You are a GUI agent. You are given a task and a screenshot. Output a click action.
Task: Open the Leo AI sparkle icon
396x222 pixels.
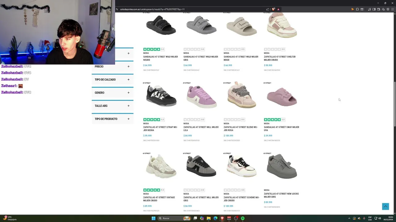[383, 9]
